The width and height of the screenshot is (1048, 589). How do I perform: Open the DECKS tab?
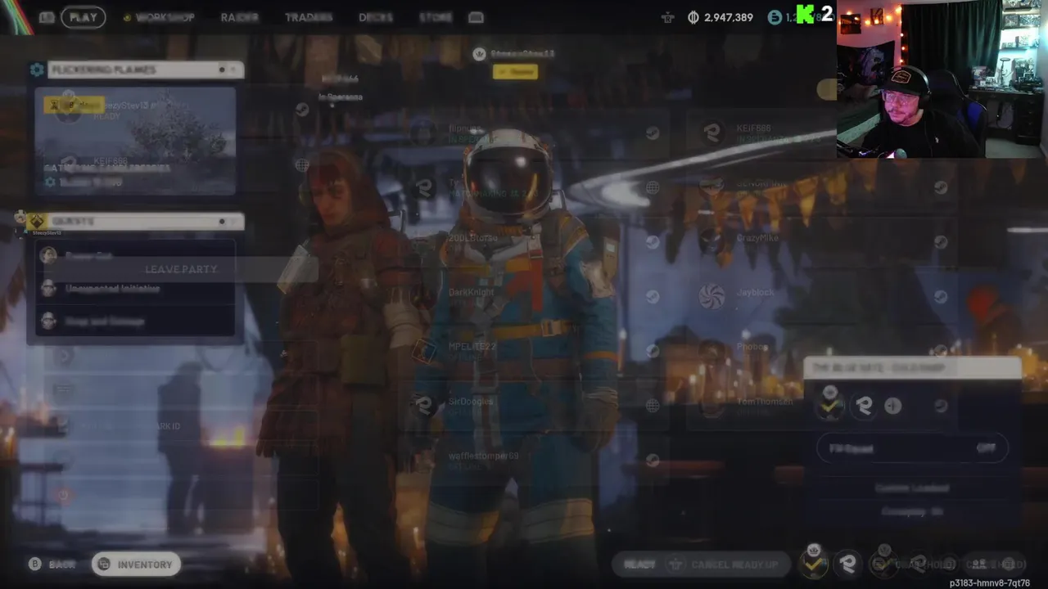[x=376, y=17]
